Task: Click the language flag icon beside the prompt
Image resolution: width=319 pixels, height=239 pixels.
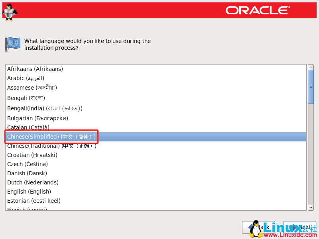Action: [12, 44]
